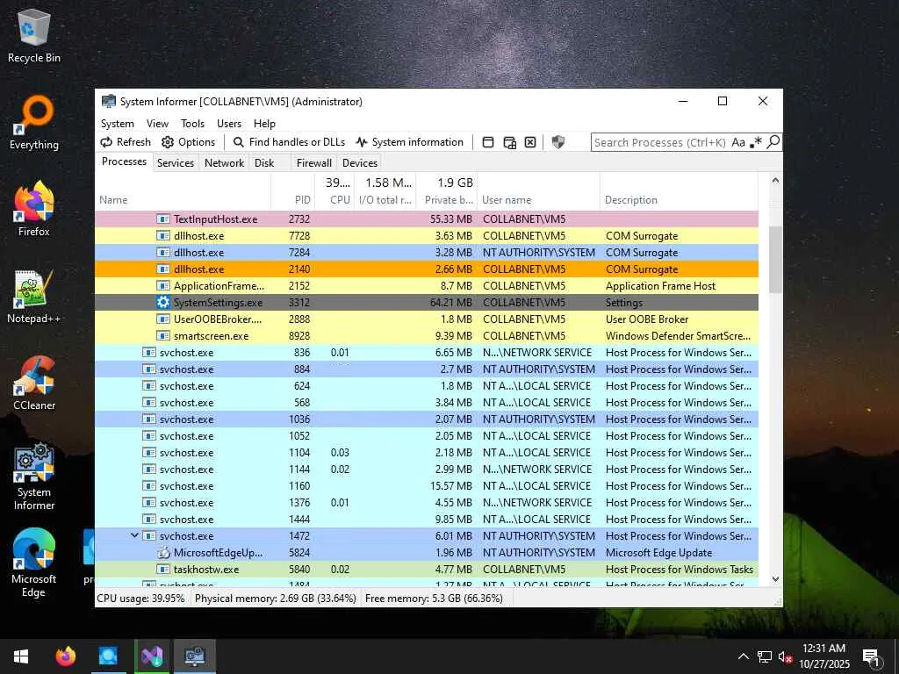Click icon of svchost.exe PID 836
Viewport: 899px width, 674px height.
[149, 353]
